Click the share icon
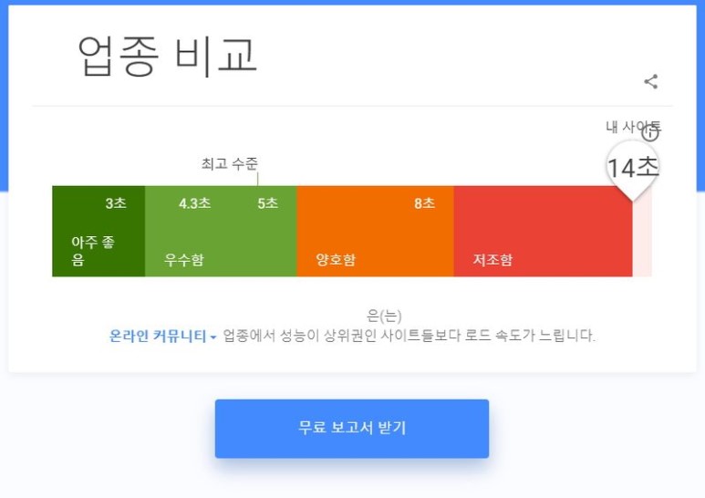Viewport: 705px width, 498px height. point(650,82)
